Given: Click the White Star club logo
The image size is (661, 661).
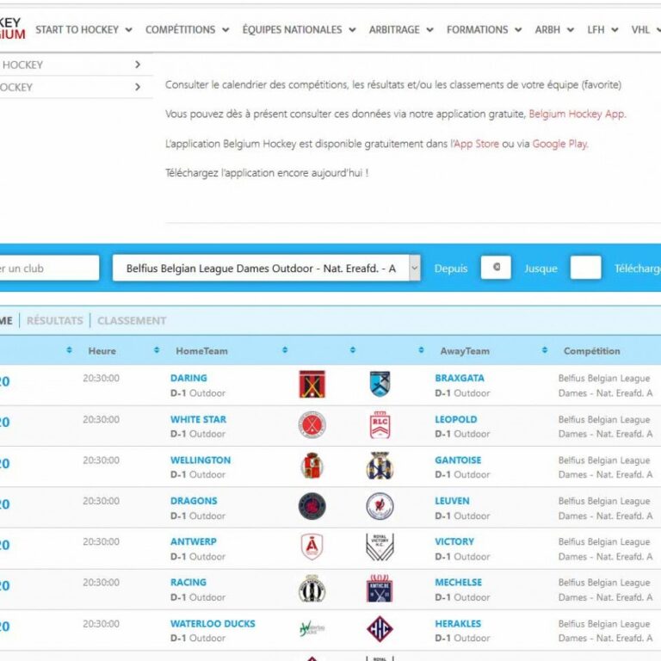Looking at the screenshot, I should pyautogui.click(x=312, y=424).
